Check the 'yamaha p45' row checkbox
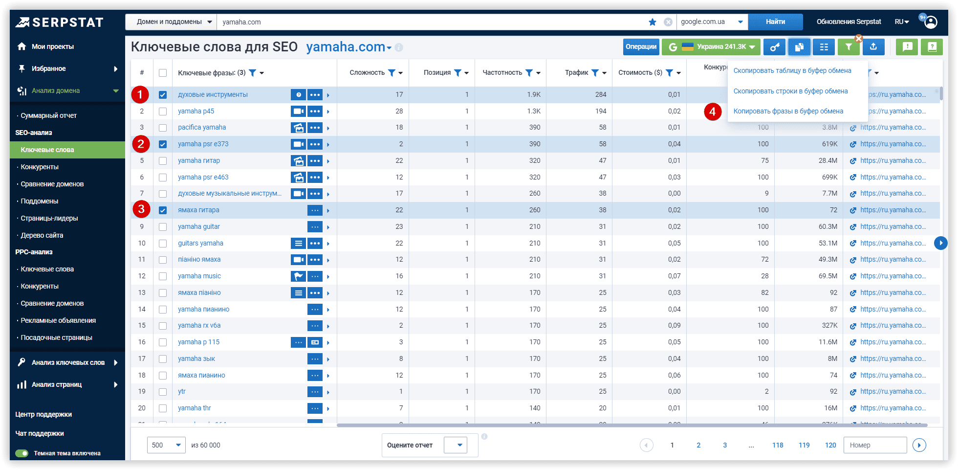Viewport: 958px width, 470px height. pyautogui.click(x=163, y=112)
